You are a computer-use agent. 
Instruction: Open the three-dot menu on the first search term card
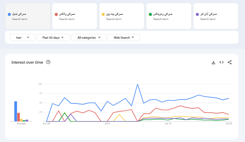click(x=44, y=16)
